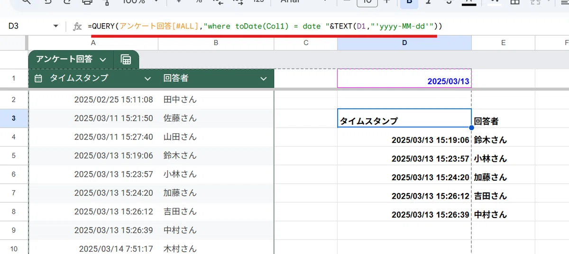Click column A cell 2025/03/13 15:24:20
This screenshot has height=254, width=569.
[93, 193]
